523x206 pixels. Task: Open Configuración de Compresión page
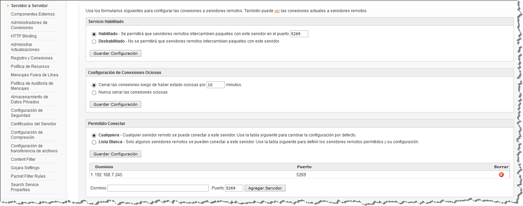coord(27,135)
